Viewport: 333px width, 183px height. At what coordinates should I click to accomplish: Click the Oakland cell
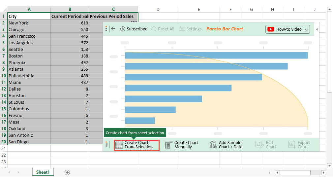29,128
